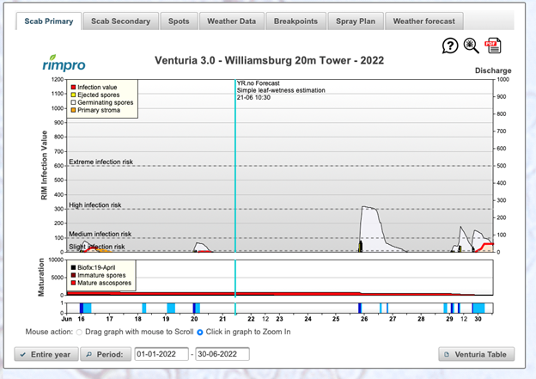Open the Weather Data tab

(231, 21)
